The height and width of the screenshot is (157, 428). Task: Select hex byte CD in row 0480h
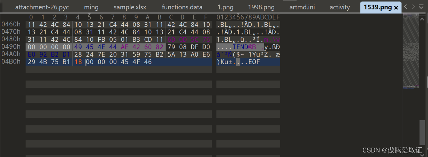[148, 40]
